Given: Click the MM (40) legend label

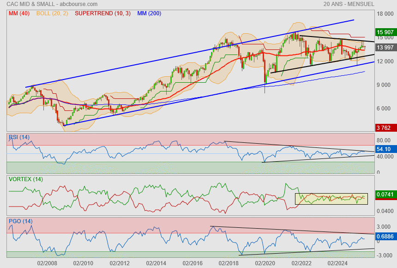Looking at the screenshot, I should click(x=19, y=13).
